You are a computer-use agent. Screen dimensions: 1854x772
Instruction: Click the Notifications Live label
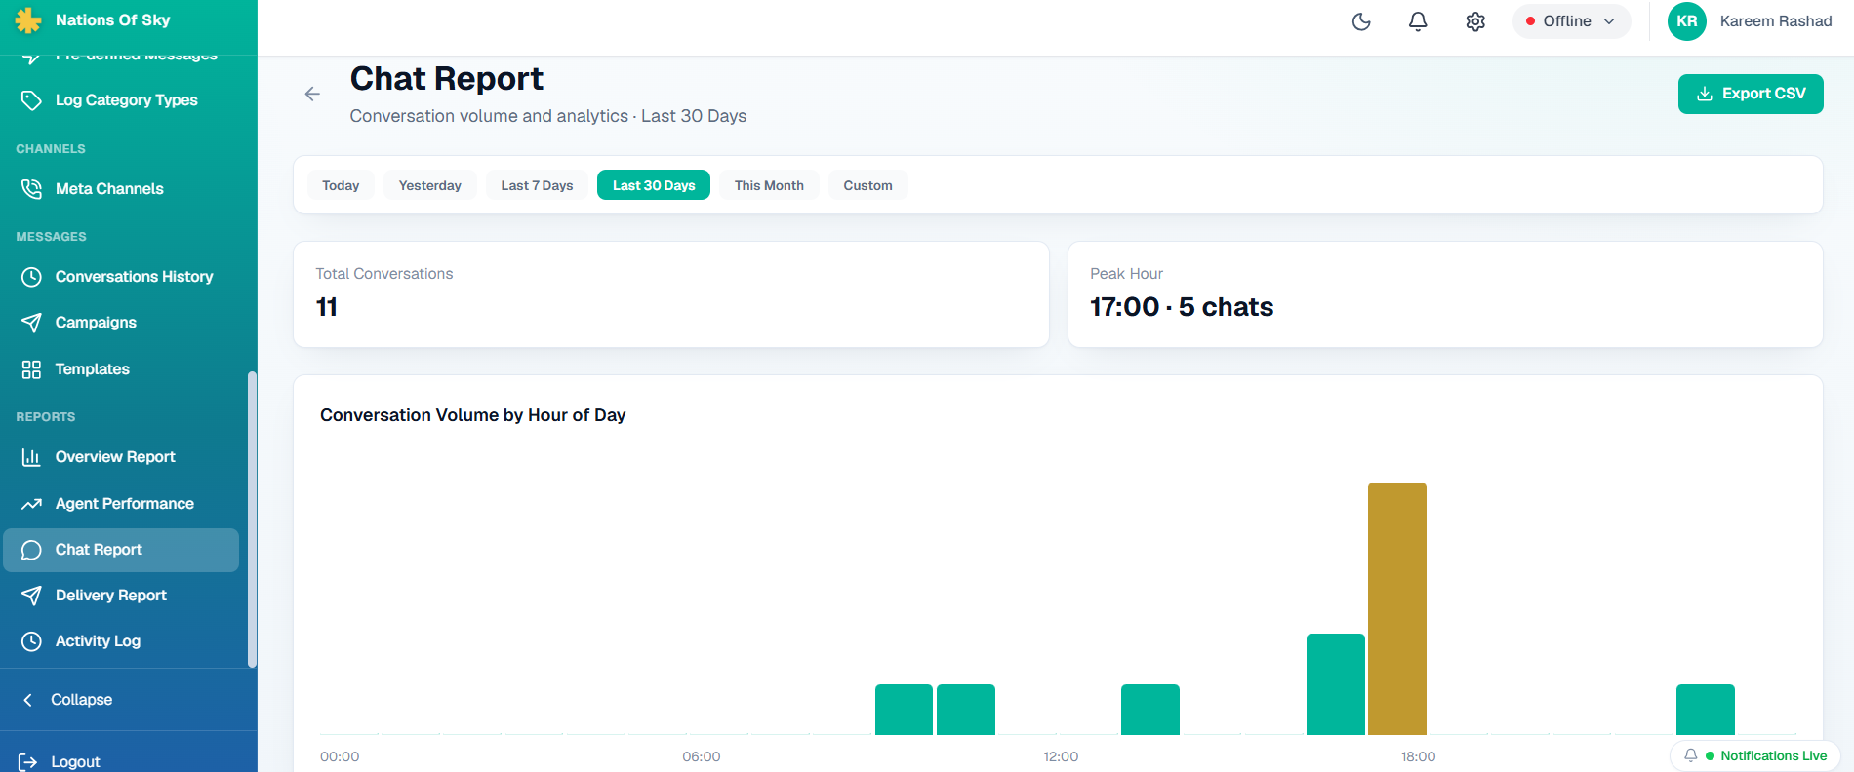click(x=1773, y=755)
